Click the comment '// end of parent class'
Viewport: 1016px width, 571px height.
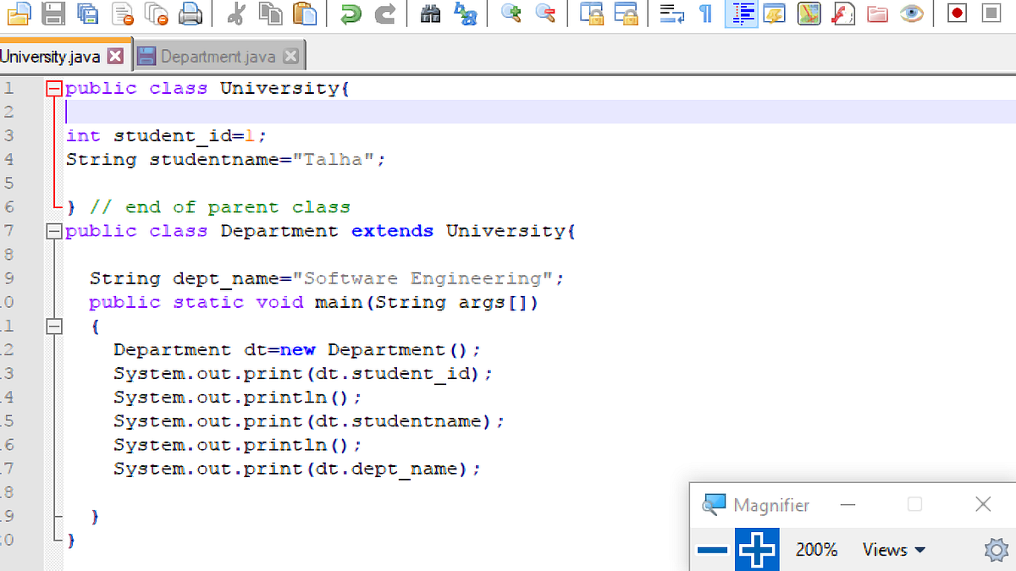[x=220, y=207]
